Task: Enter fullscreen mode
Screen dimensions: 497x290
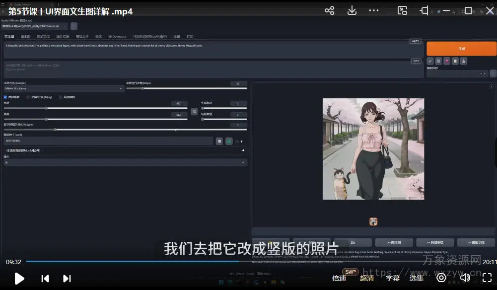Action: point(487,278)
